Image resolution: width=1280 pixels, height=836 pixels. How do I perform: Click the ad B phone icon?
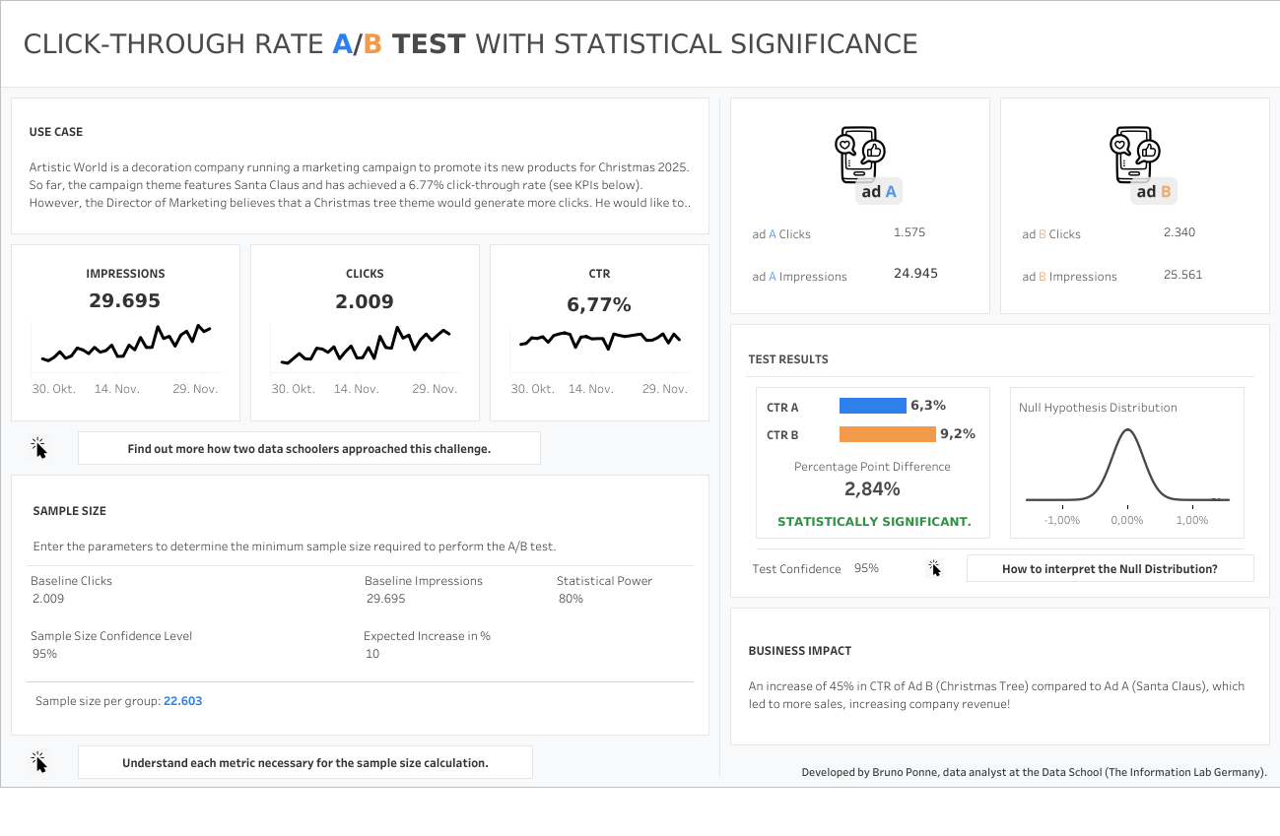[x=1134, y=156]
